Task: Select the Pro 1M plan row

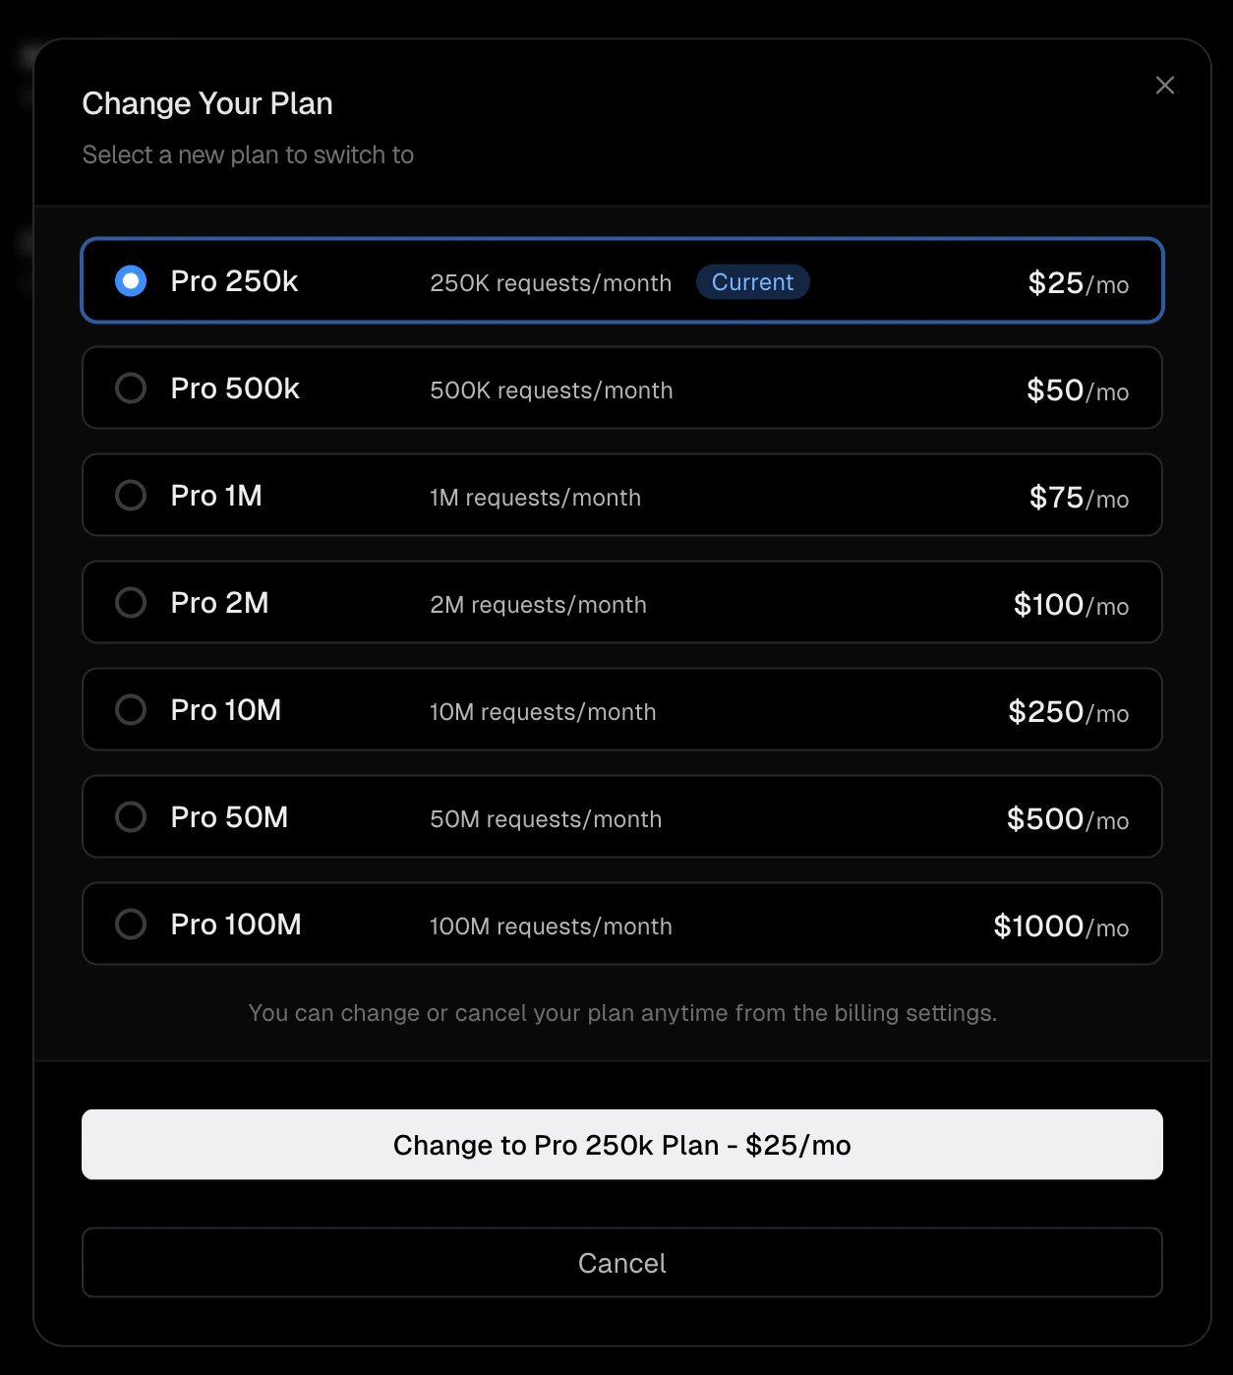Action: [621, 495]
